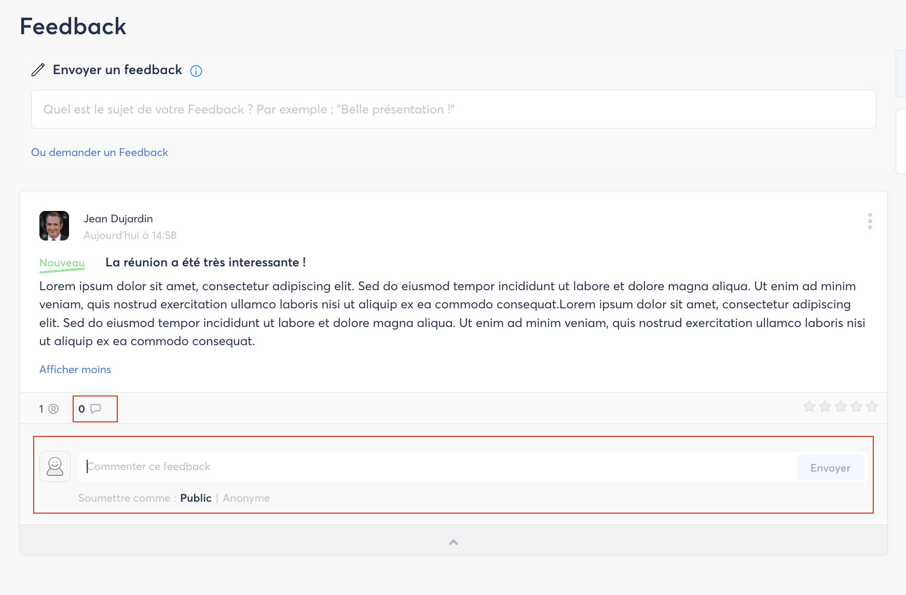Set comment visibility to Public
This screenshot has width=906, height=595.
click(x=196, y=498)
